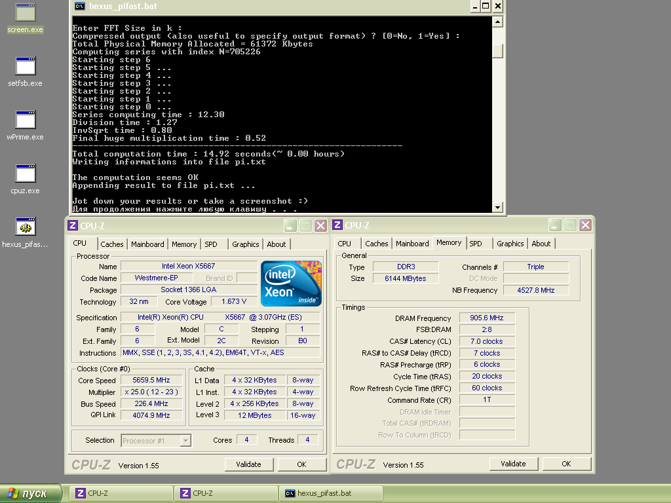Click OK in left CPU-Z window
The height and width of the screenshot is (503, 671).
click(301, 464)
